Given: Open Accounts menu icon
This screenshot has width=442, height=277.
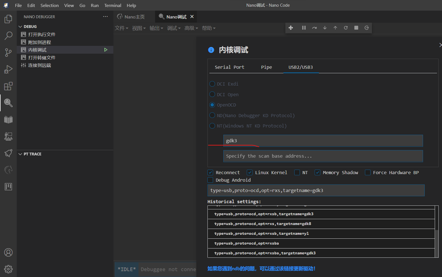Looking at the screenshot, I should [8, 252].
